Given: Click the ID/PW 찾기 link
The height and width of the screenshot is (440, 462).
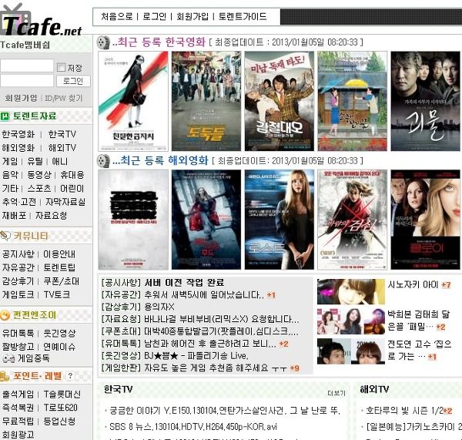Looking at the screenshot, I should [x=63, y=98].
